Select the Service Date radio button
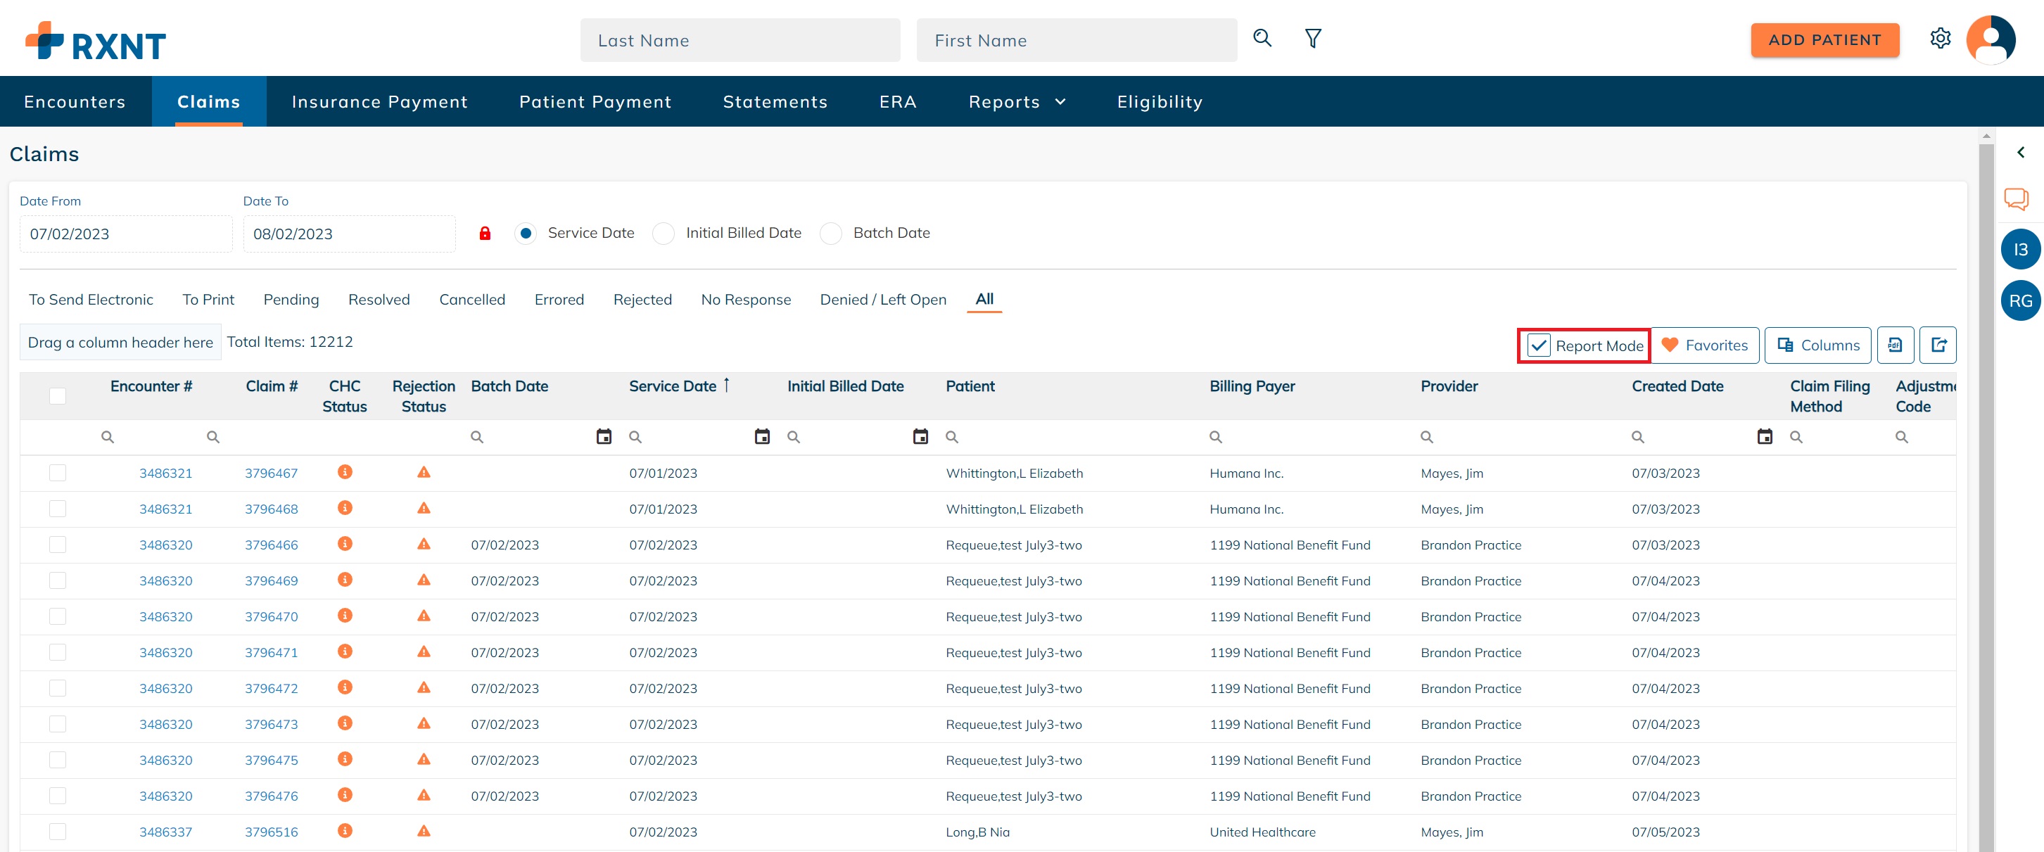This screenshot has width=2044, height=852. (x=526, y=234)
